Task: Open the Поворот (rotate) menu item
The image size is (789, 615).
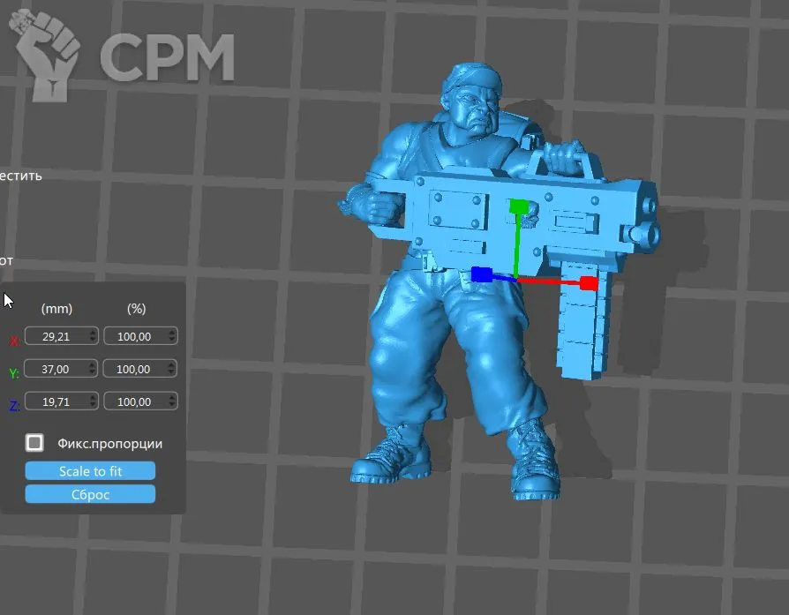Action: click(x=6, y=260)
